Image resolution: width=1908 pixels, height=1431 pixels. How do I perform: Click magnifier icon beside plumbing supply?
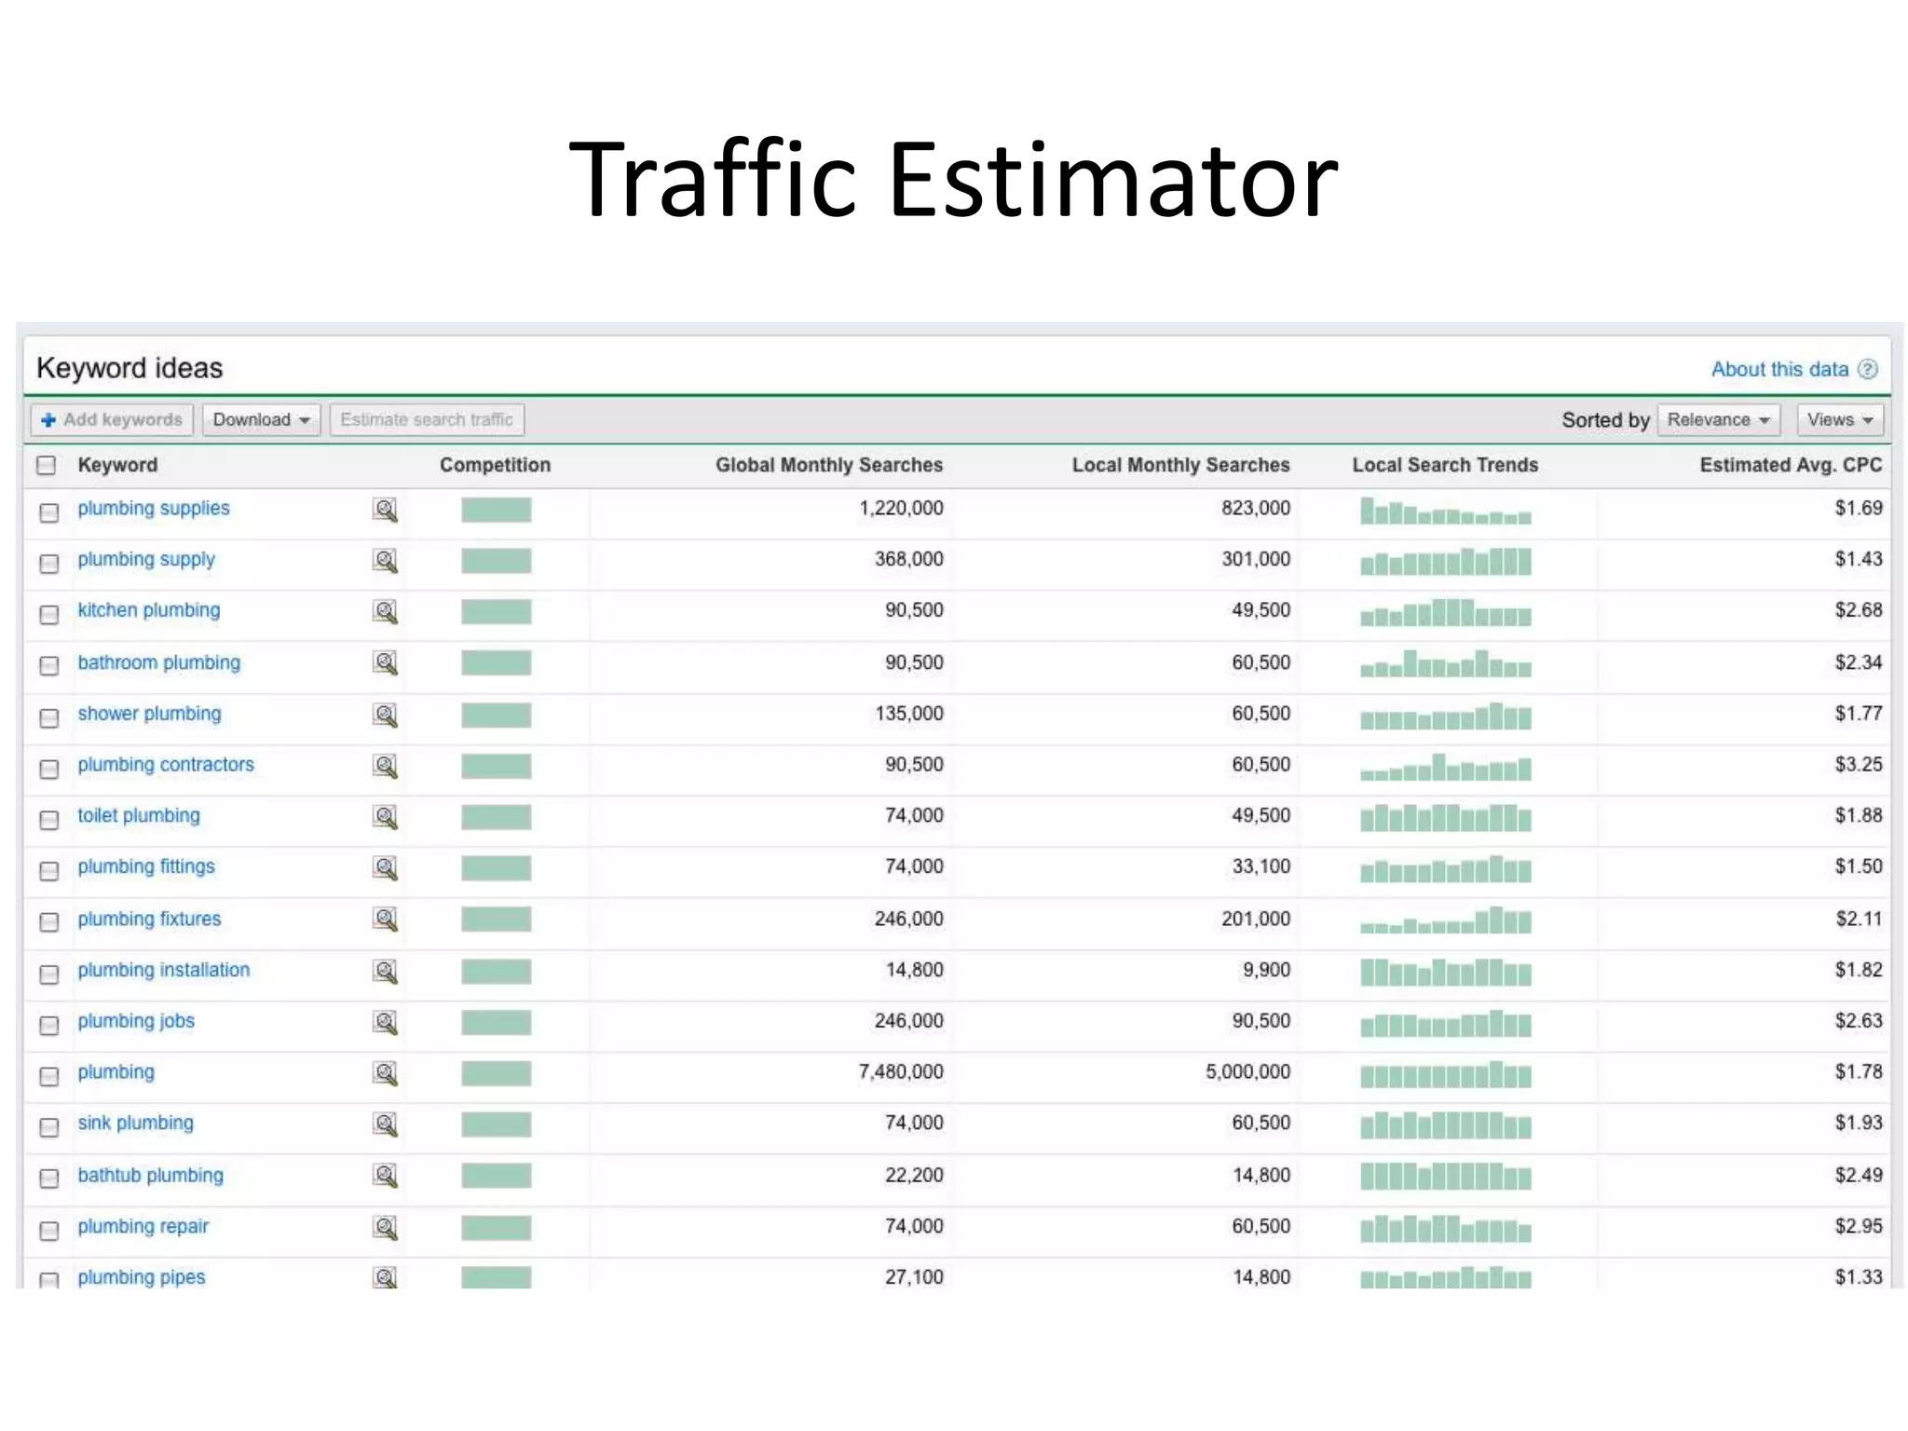pyautogui.click(x=385, y=561)
